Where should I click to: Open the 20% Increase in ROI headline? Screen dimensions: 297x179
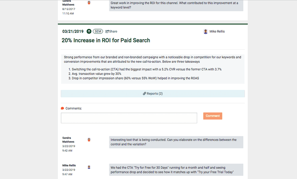[x=106, y=40]
